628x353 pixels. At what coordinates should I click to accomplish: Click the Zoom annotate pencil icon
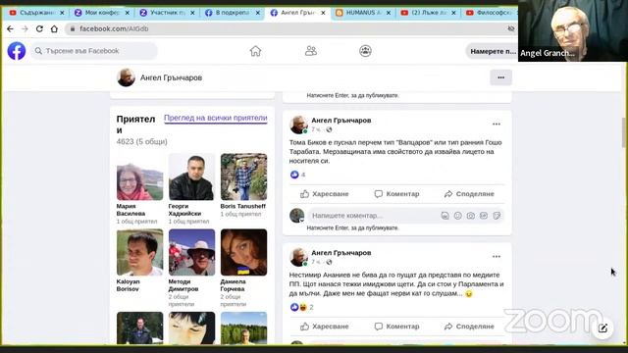point(603,328)
